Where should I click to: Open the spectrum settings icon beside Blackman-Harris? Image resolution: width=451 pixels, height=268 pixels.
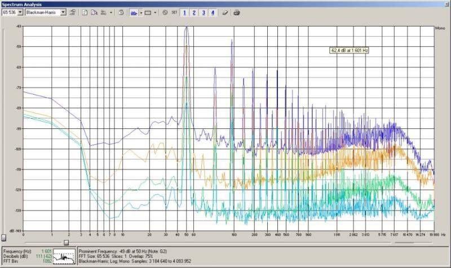(x=73, y=12)
